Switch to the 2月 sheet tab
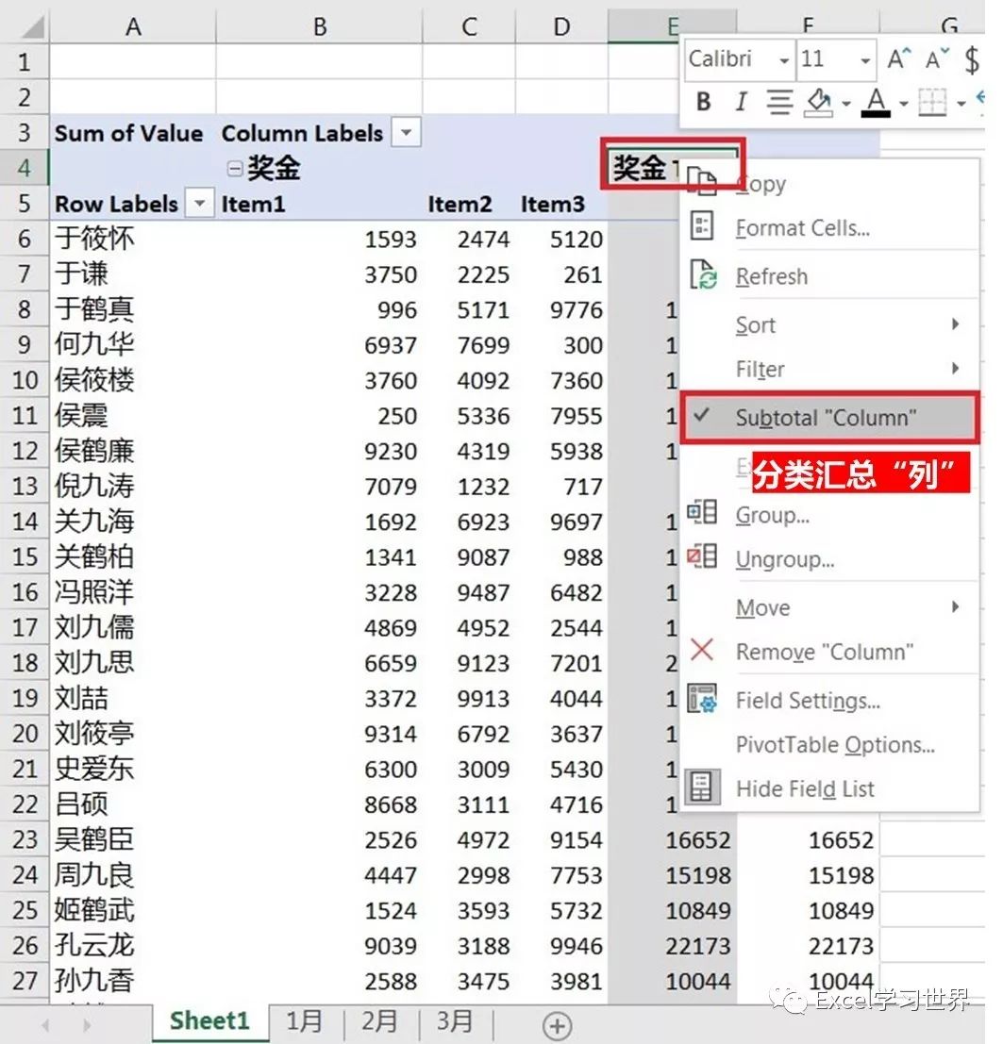The width and height of the screenshot is (1003, 1044). pos(379,1023)
